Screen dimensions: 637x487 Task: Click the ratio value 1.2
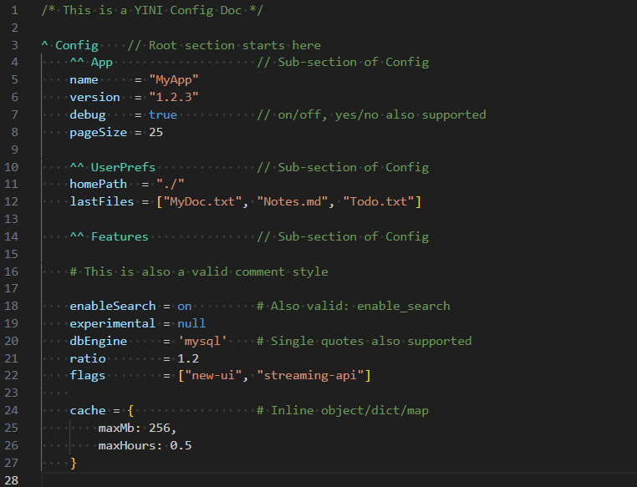188,358
